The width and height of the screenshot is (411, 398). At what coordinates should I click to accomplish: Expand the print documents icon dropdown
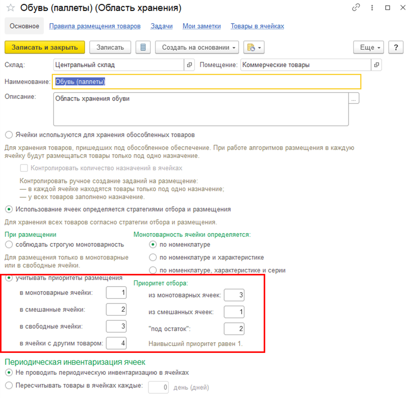point(253,47)
